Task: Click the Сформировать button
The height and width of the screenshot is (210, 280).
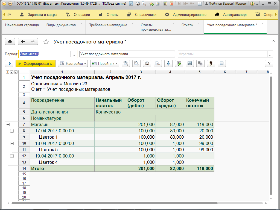Action: [36, 63]
